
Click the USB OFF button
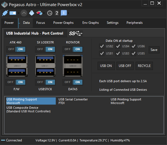pyautogui.click(x=125, y=66)
